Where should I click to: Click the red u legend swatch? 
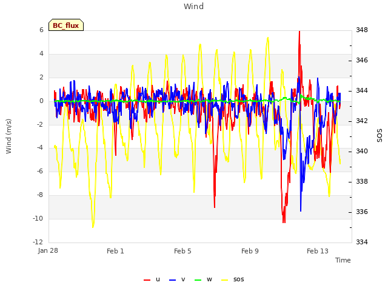[x=147, y=280]
